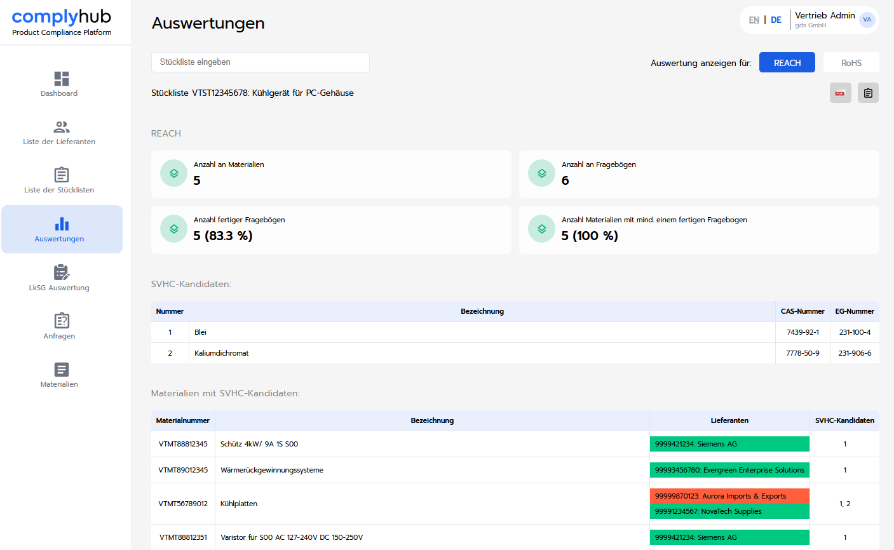Open Anfragen question clipboard icon
Screen dimensions: 894x550
[62, 321]
